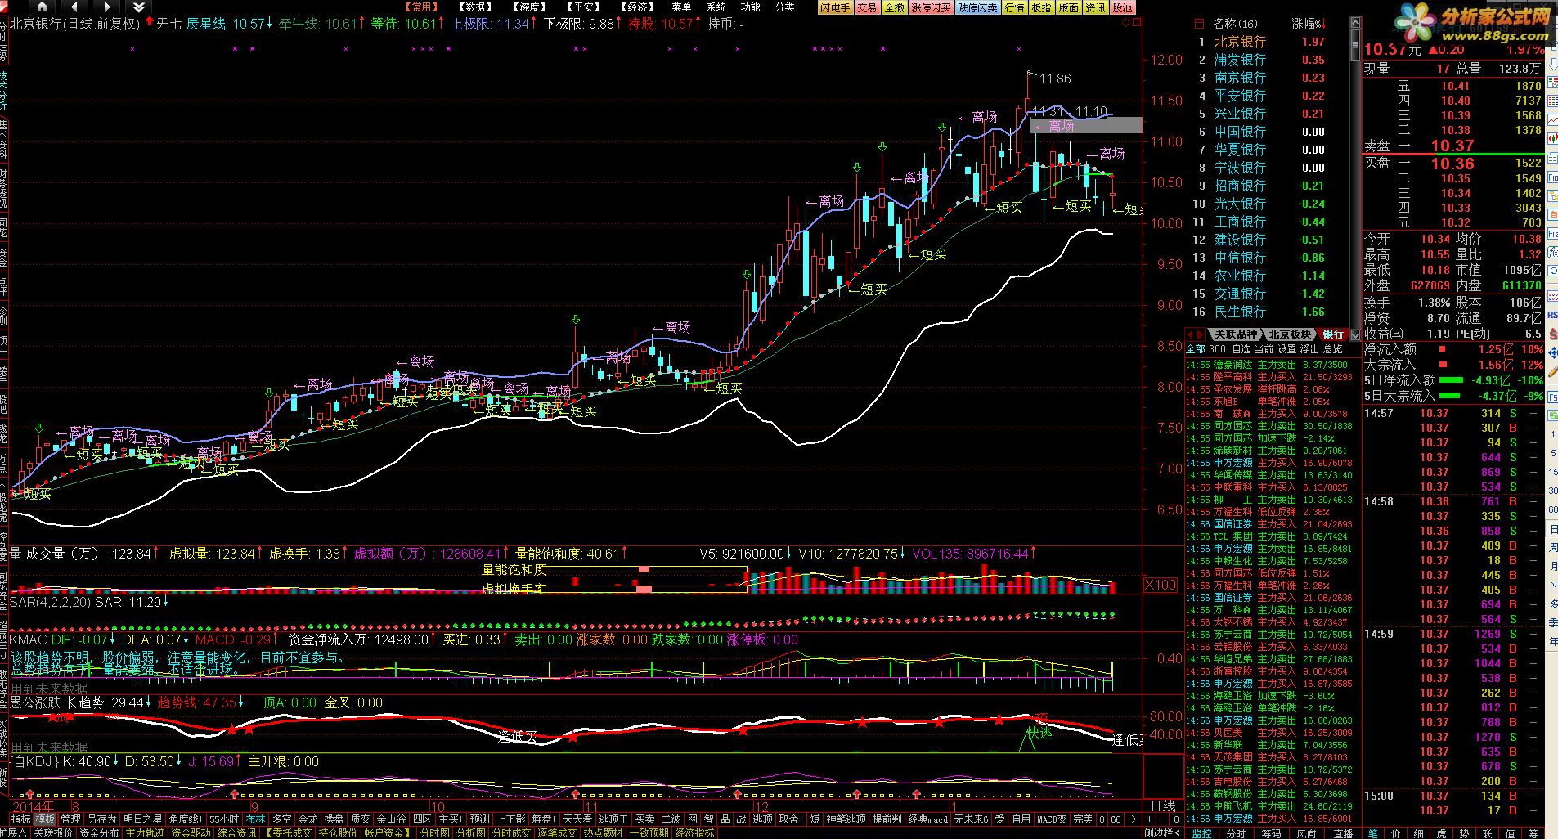Open the 【常用】 menu
Image resolution: width=1558 pixels, height=839 pixels.
click(x=422, y=7)
